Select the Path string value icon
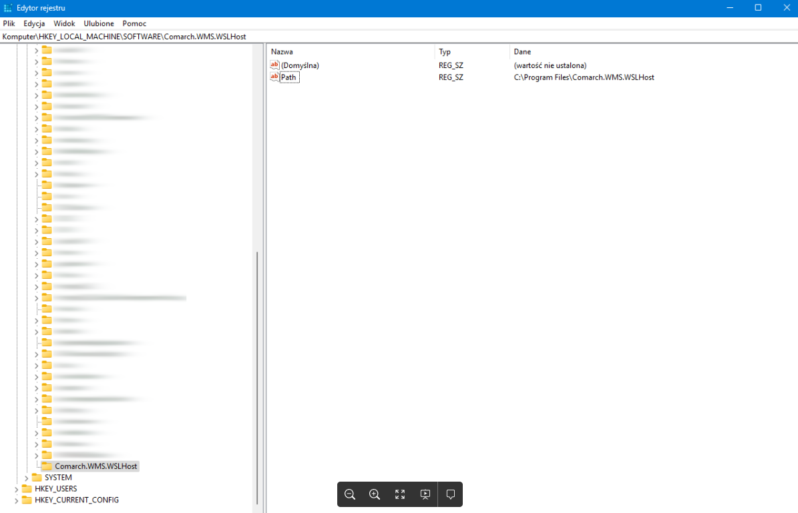The image size is (798, 513). [x=274, y=77]
